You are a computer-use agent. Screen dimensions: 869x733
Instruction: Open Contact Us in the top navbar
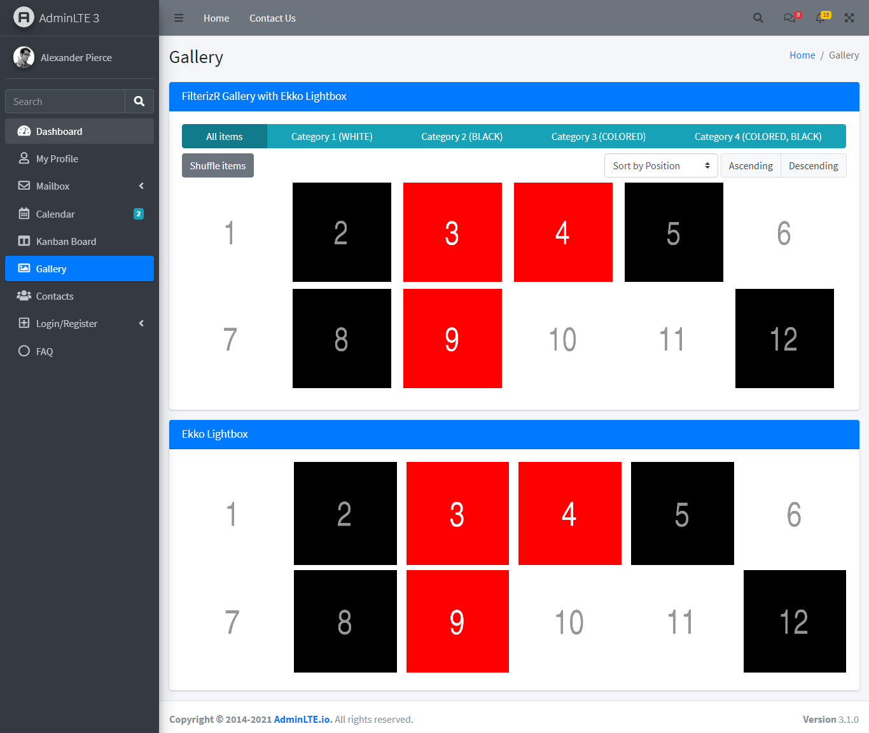click(x=272, y=18)
